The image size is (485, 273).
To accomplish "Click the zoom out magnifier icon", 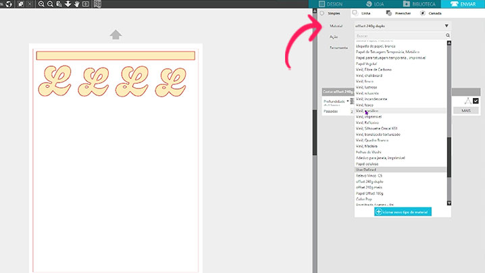I will pos(50,4).
